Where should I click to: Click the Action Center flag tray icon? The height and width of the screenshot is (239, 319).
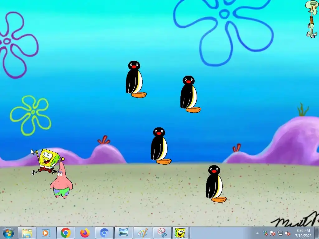click(x=273, y=233)
